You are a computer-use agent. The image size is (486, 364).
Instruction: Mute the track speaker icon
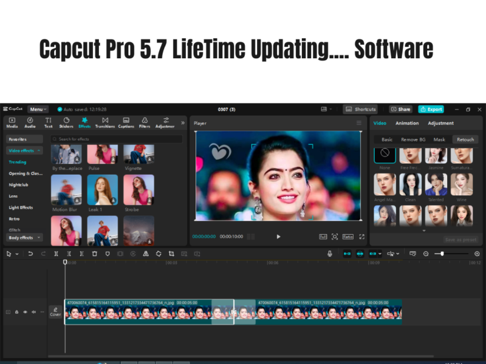pyautogui.click(x=33, y=312)
